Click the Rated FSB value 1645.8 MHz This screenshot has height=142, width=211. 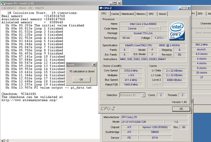click(131, 85)
